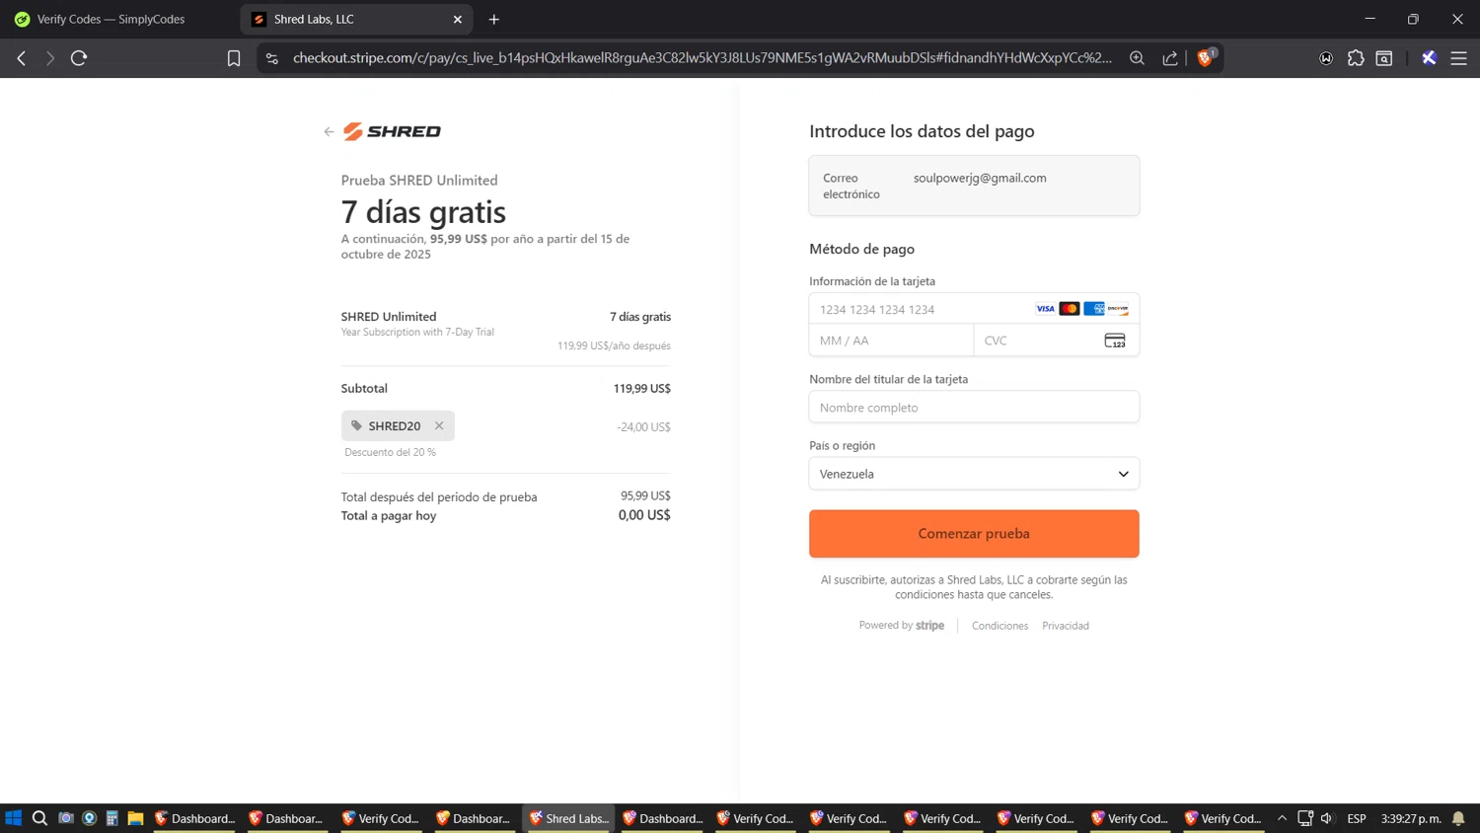Open the blue X extension icon
Screen dimensions: 1480x833
click(1429, 58)
